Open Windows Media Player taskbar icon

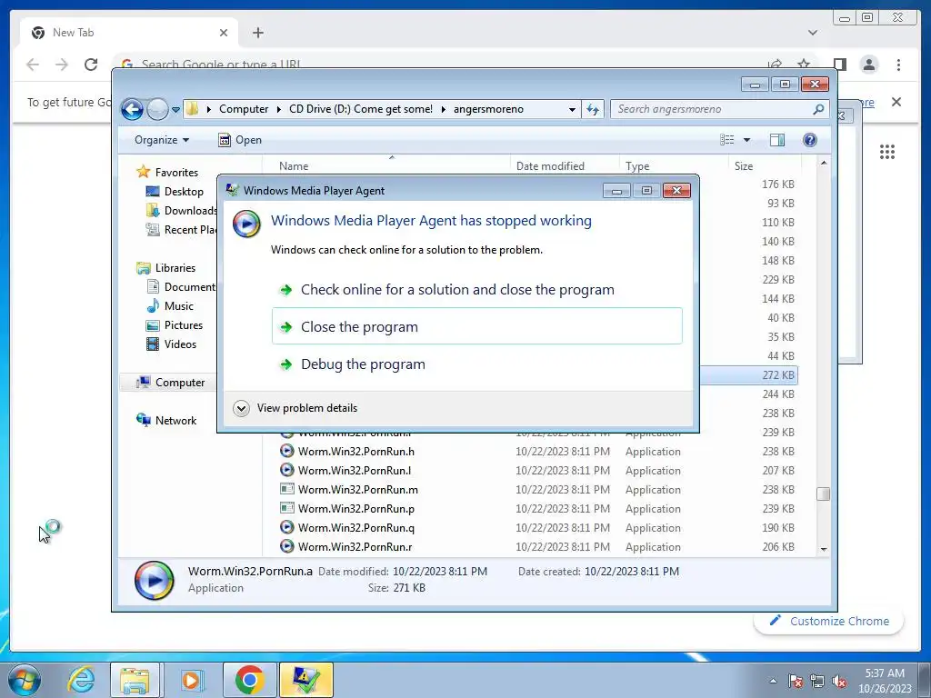[192, 680]
